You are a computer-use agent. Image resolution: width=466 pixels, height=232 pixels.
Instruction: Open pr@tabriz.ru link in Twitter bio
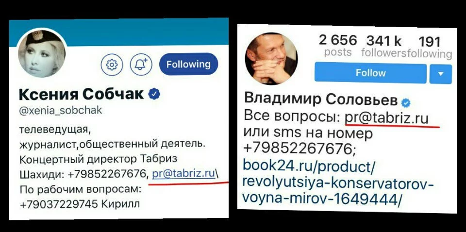point(183,173)
